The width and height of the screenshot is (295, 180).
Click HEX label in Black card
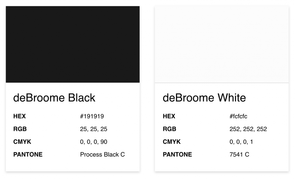19,116
